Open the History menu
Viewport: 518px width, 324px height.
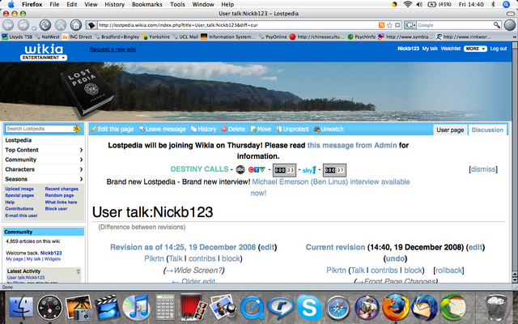tap(114, 4)
